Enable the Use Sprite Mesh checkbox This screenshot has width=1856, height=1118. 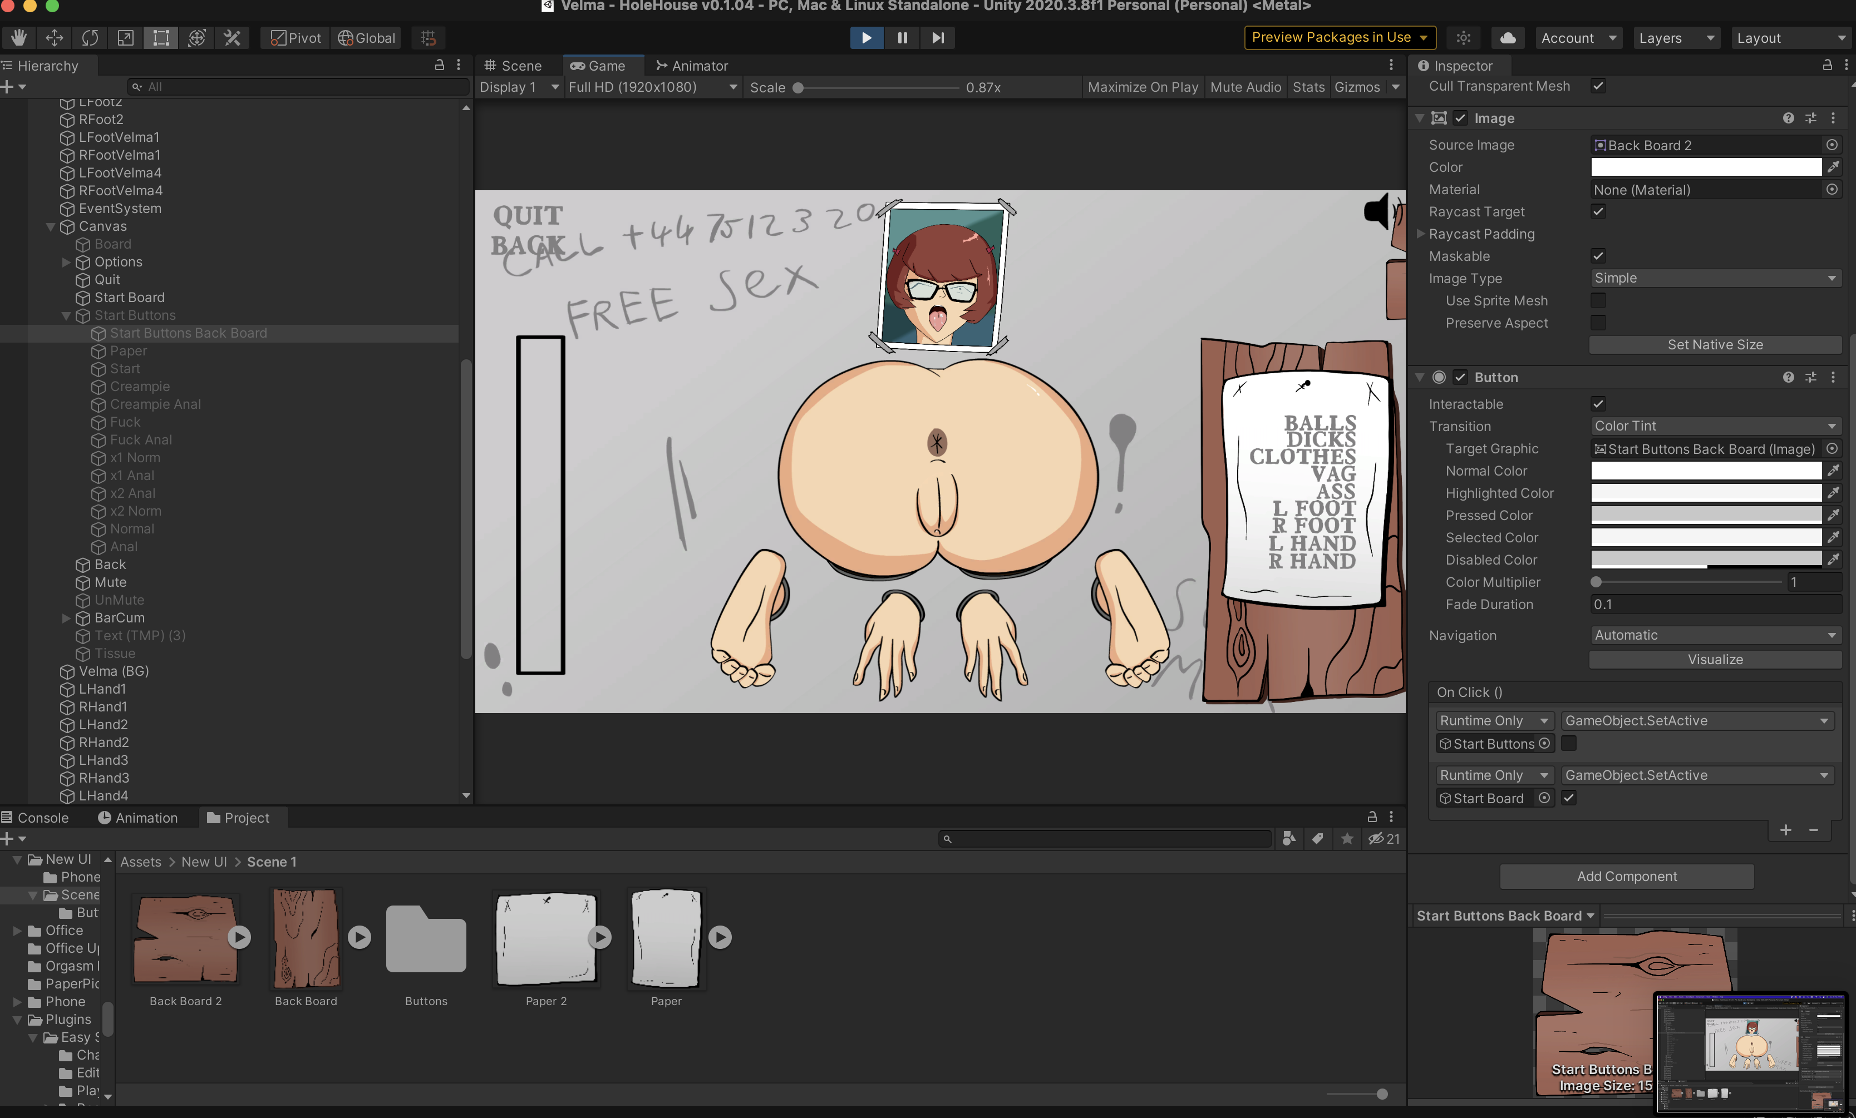pyautogui.click(x=1598, y=300)
